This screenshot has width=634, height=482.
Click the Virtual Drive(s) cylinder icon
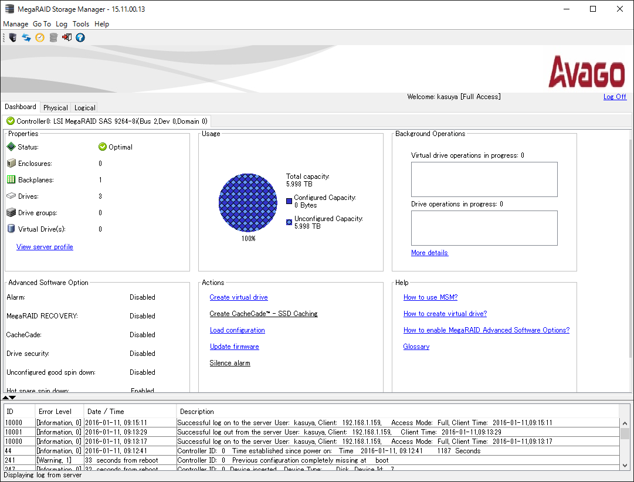(x=11, y=229)
